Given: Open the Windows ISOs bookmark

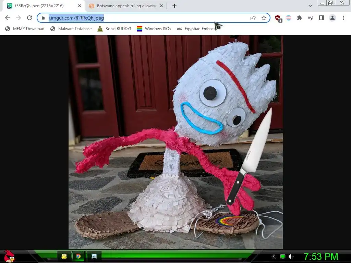Looking at the screenshot, I should (154, 29).
